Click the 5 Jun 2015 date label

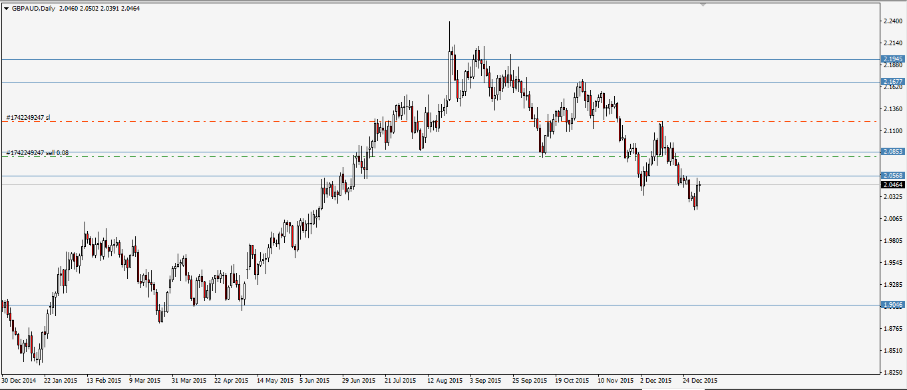coord(315,381)
